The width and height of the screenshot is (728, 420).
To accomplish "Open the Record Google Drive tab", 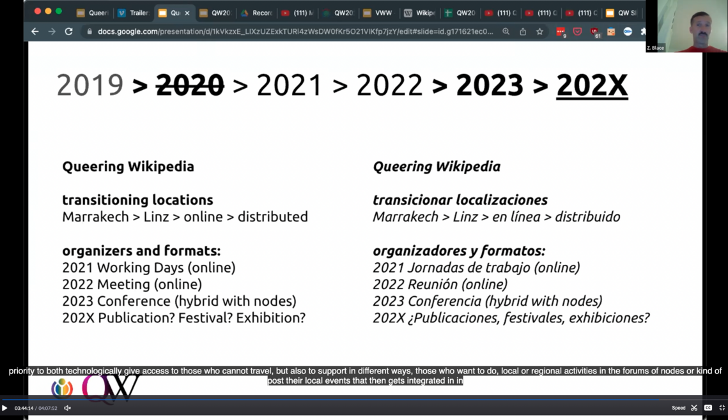I will pyautogui.click(x=257, y=13).
